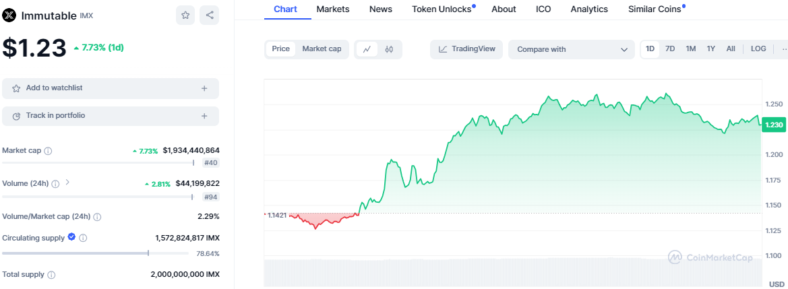Screen dimensions: 788x289
Task: Click Track in portfolio button
Action: point(111,116)
